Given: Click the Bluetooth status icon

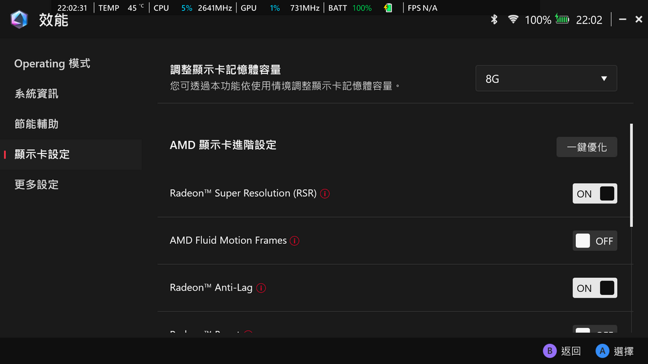Looking at the screenshot, I should (x=495, y=20).
